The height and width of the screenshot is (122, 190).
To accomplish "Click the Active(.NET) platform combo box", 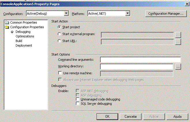I will (109, 14).
